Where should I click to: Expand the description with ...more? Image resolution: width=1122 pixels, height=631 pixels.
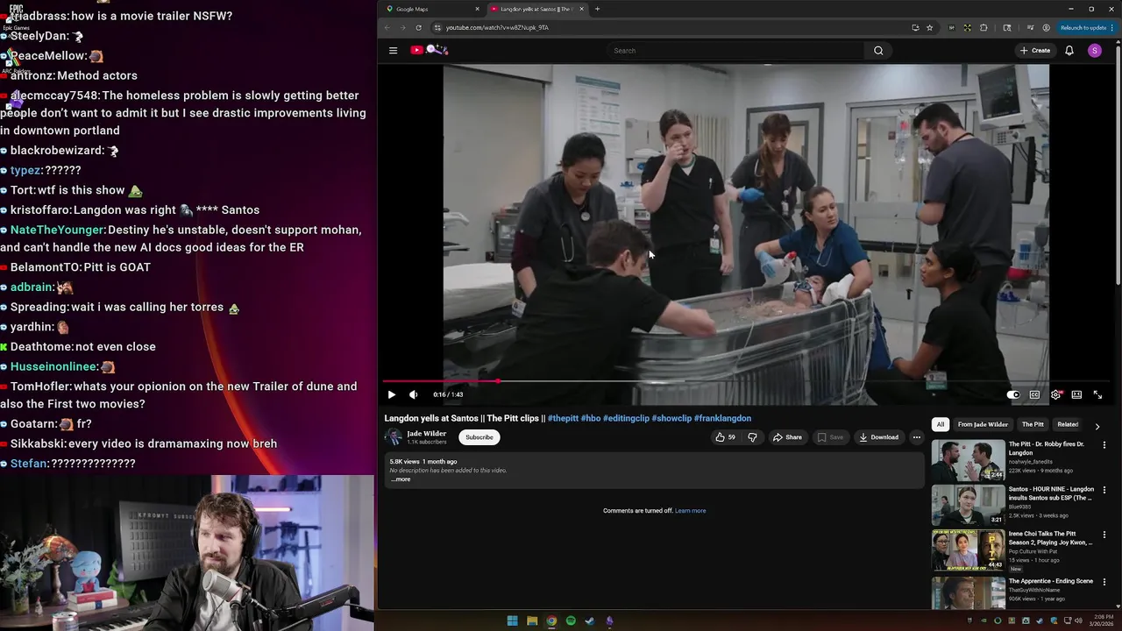click(401, 479)
